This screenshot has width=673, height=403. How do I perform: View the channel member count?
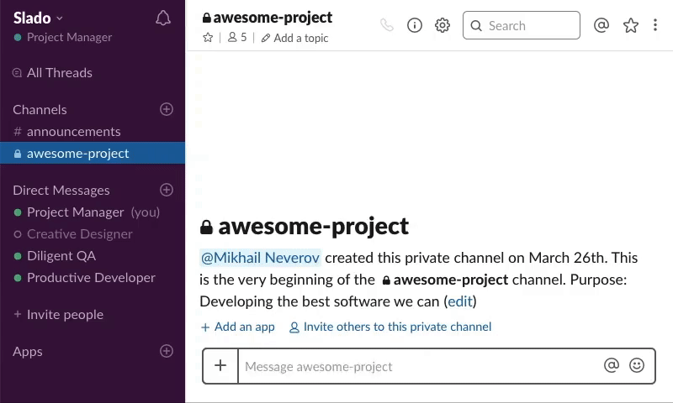point(237,38)
